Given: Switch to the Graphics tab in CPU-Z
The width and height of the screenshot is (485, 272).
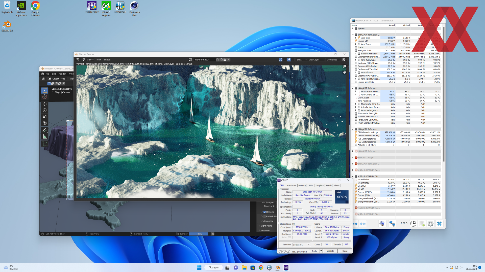Looking at the screenshot, I should click(x=320, y=186).
